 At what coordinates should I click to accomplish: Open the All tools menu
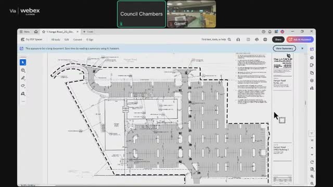(x=56, y=39)
